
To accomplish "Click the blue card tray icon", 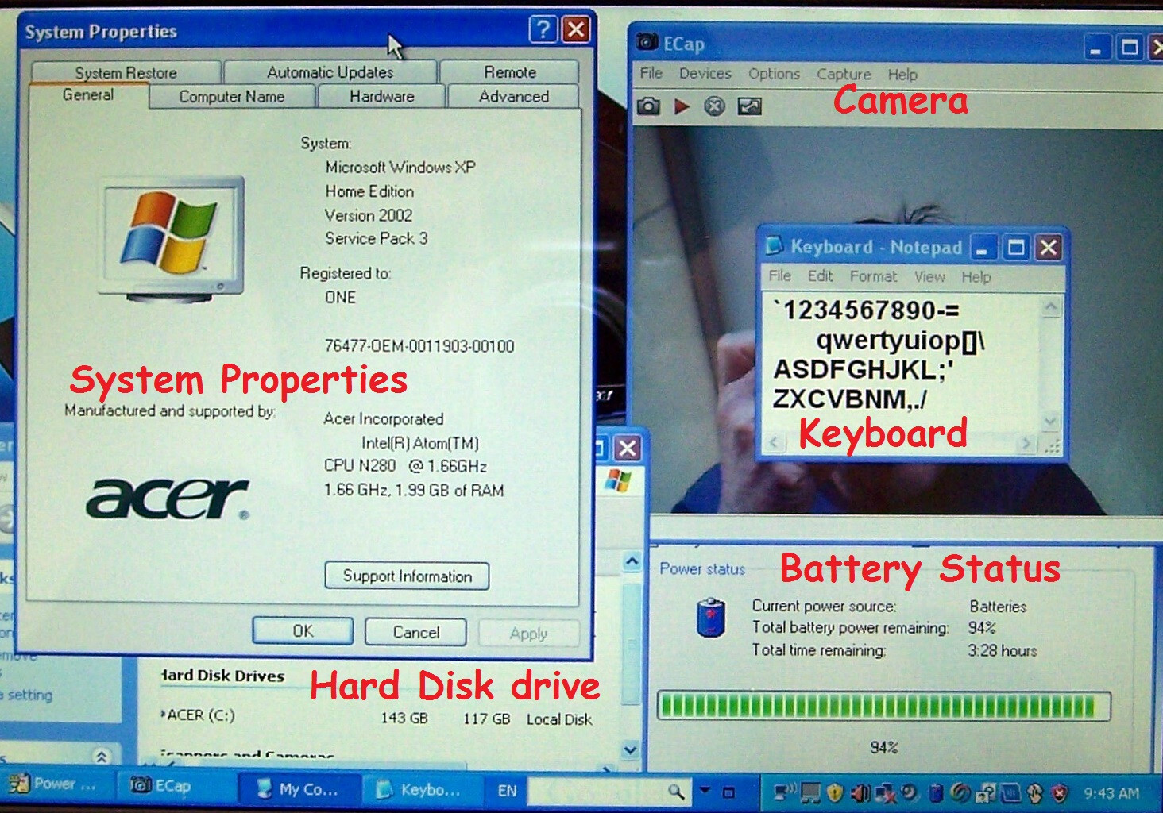I will [1010, 792].
